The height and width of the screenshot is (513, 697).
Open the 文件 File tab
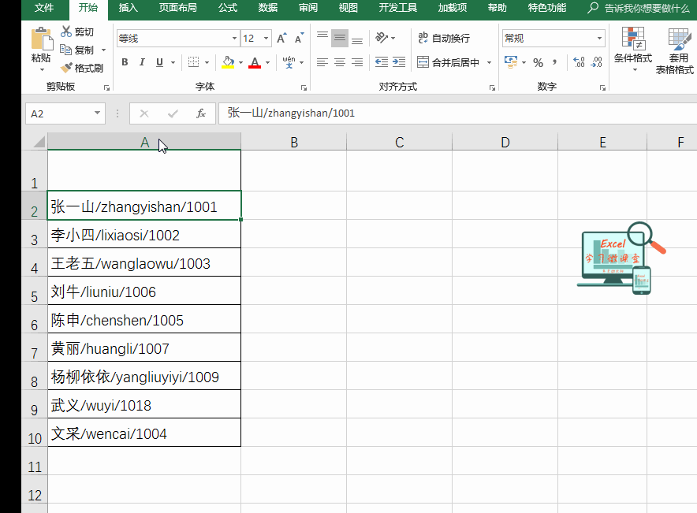(44, 8)
